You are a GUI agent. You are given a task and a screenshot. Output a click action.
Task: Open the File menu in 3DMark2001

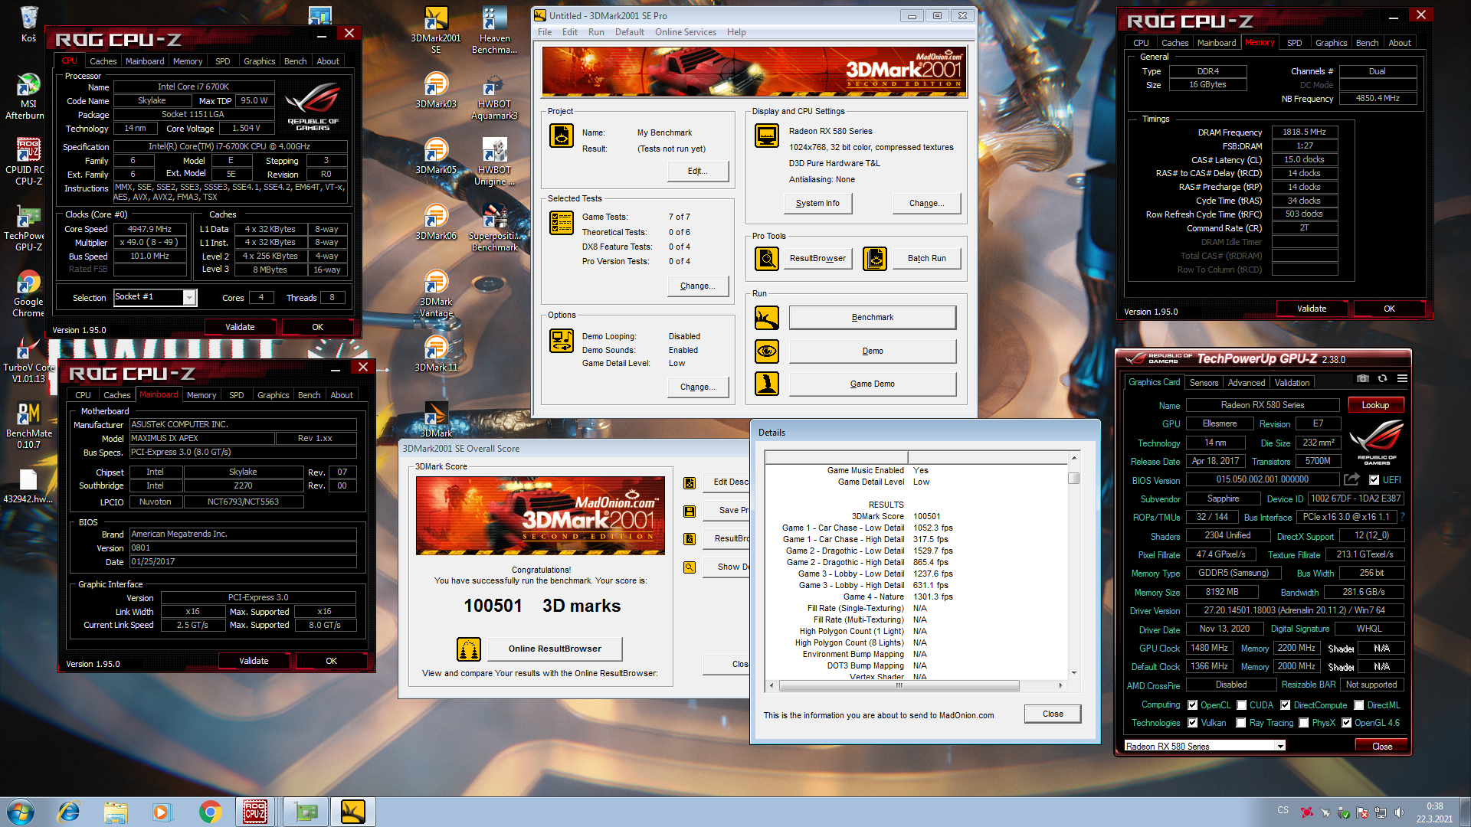(x=545, y=32)
